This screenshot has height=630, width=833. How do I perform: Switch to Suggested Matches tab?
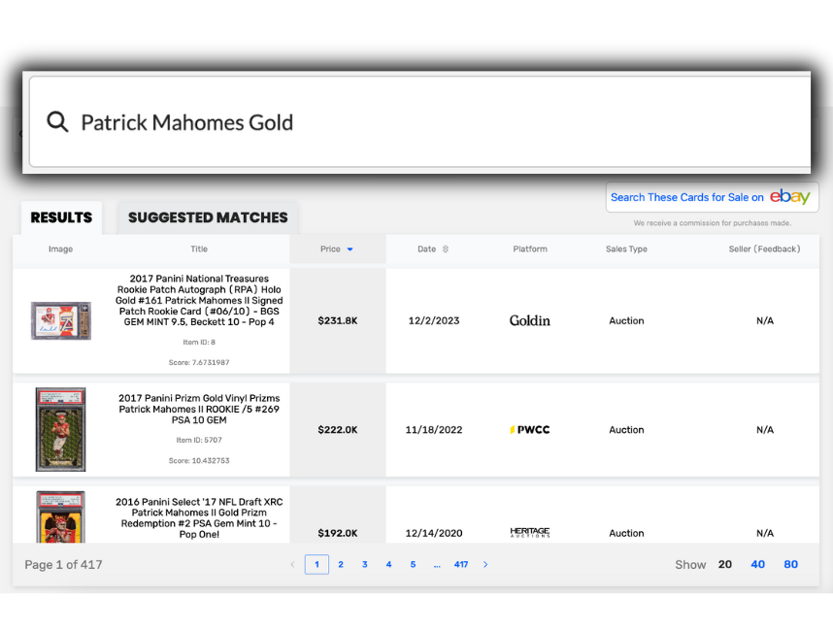[208, 217]
